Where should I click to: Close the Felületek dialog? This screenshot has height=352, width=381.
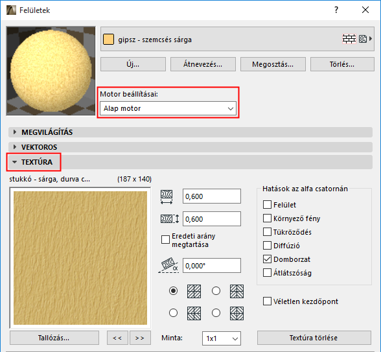click(365, 10)
